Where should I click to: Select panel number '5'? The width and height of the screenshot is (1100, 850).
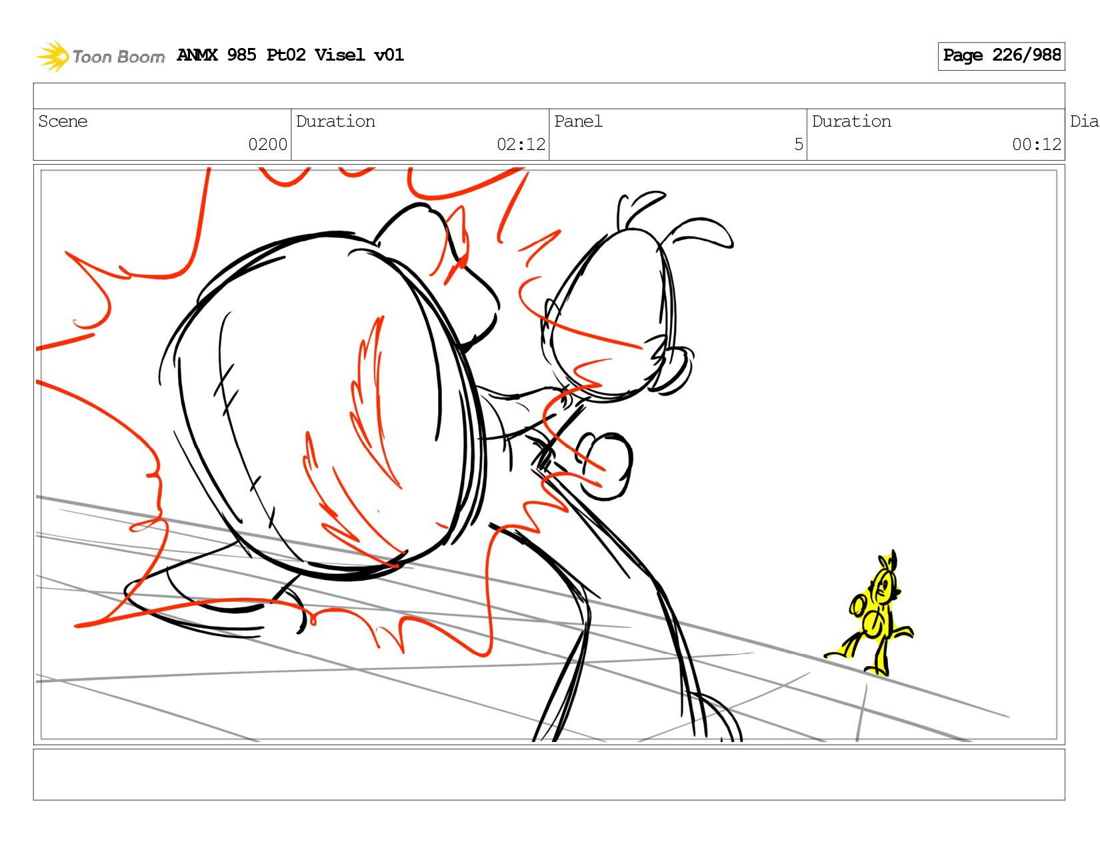(798, 145)
